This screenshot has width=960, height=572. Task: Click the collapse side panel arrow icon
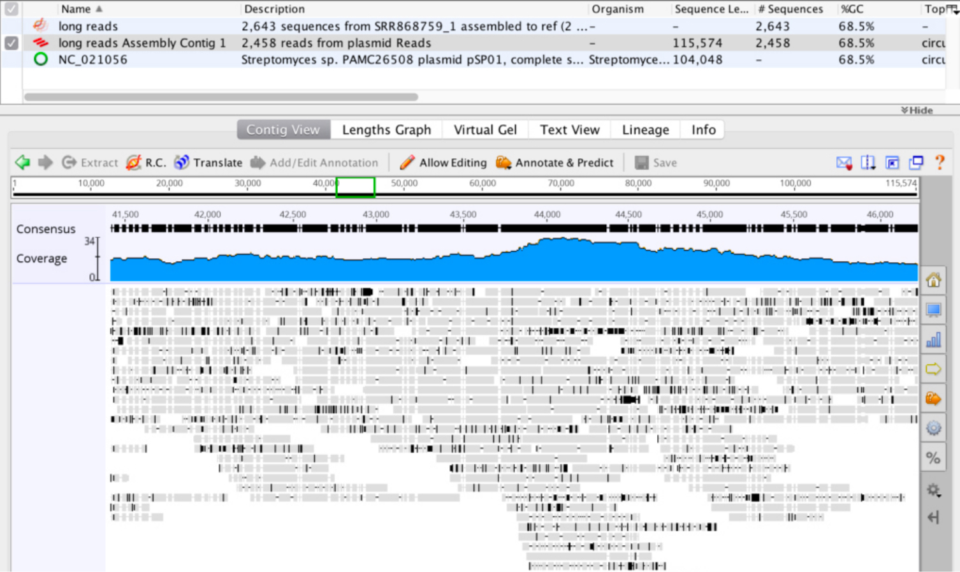(934, 517)
